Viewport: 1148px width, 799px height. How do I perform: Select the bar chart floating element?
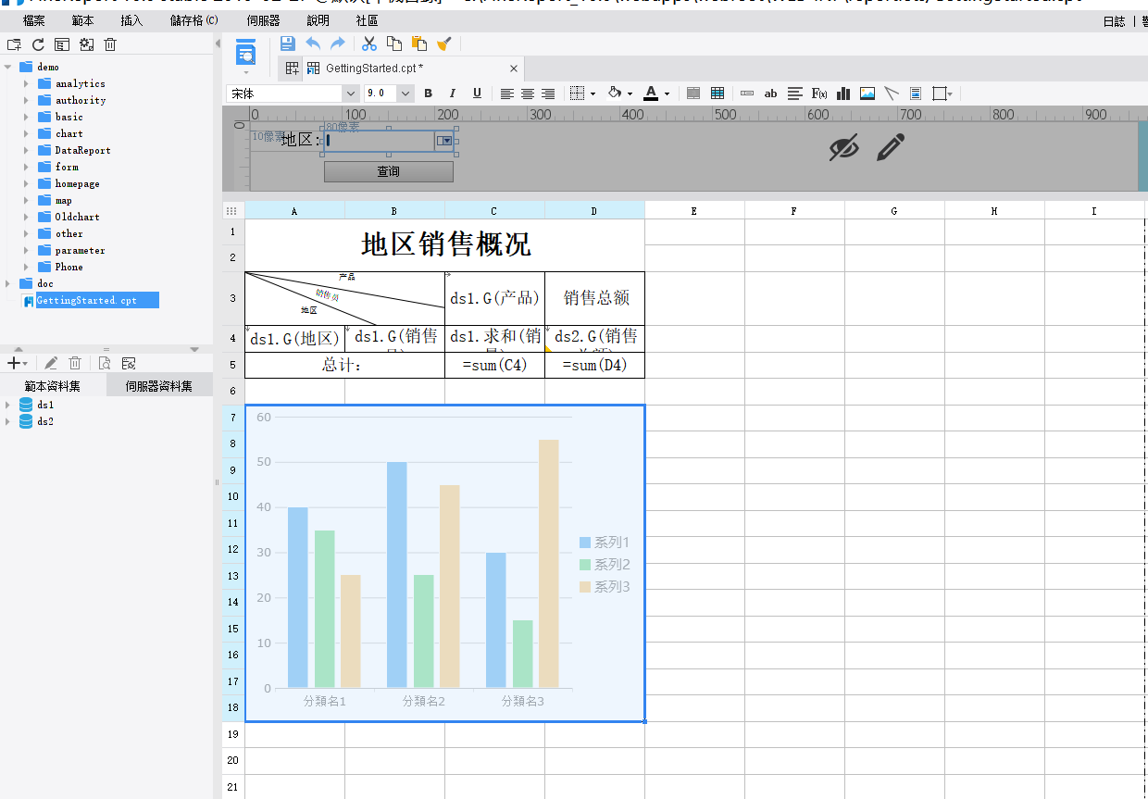pyautogui.click(x=445, y=563)
